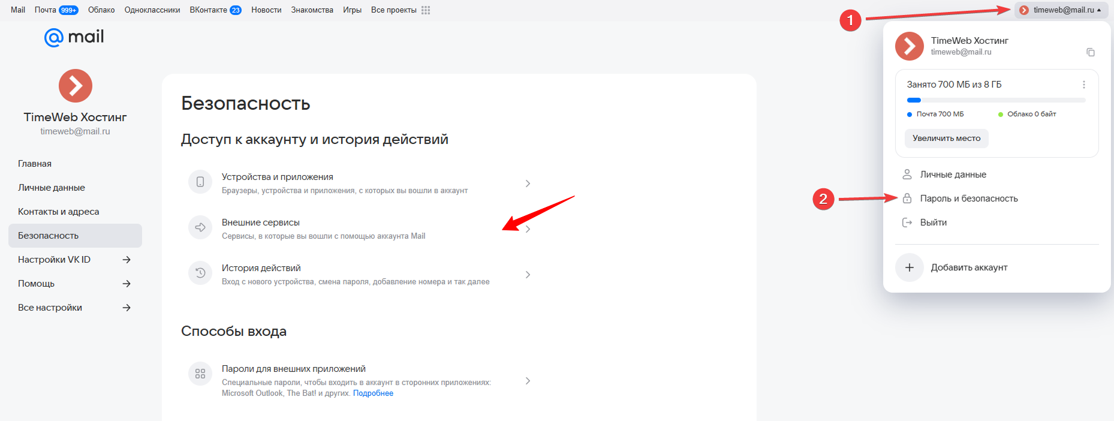This screenshot has height=421, width=1114.
Task: Click the grid icon beside Пароли для внешних приложений
Action: (200, 374)
